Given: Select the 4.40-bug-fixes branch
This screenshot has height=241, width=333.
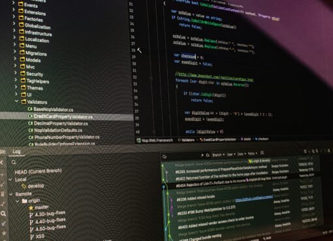Looking at the screenshot, I should [50, 221].
